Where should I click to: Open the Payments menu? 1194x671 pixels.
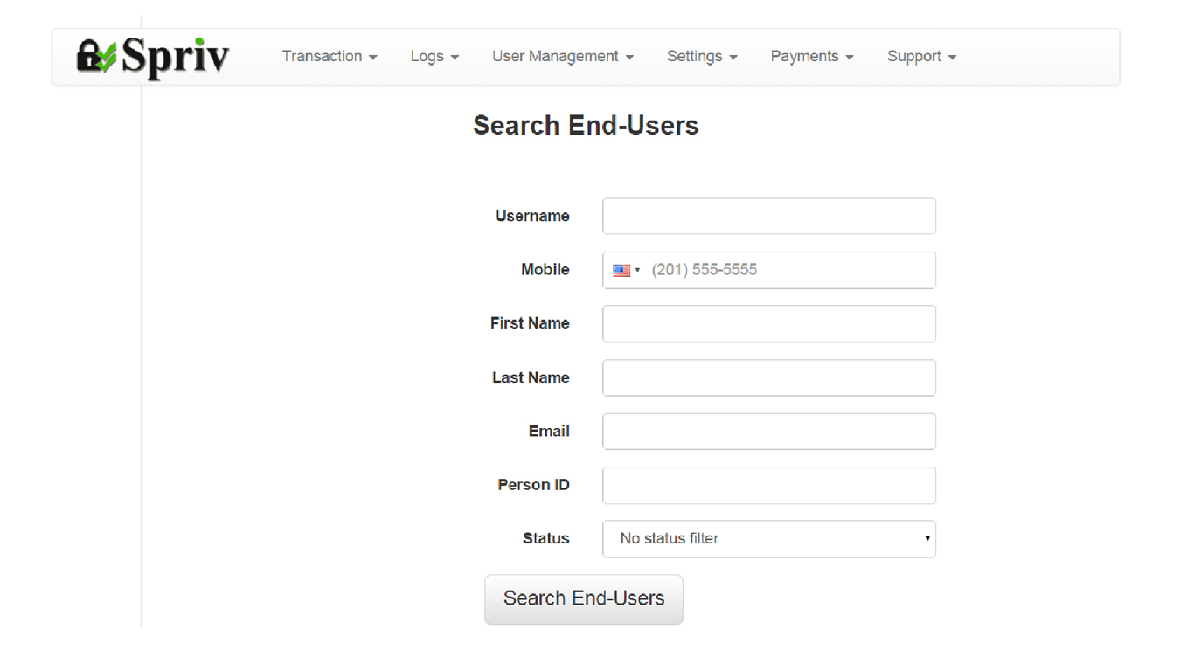[x=812, y=56]
